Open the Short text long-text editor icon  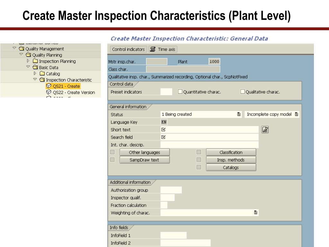point(265,130)
